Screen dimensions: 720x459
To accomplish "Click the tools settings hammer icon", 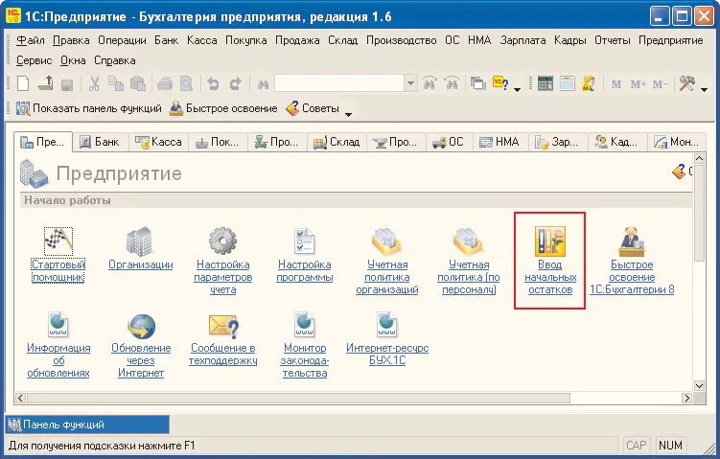I will [x=687, y=83].
